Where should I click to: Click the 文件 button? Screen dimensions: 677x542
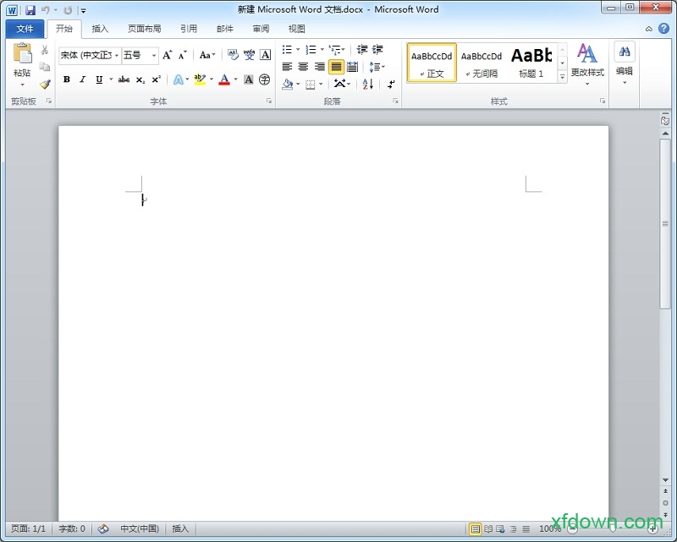(25, 29)
